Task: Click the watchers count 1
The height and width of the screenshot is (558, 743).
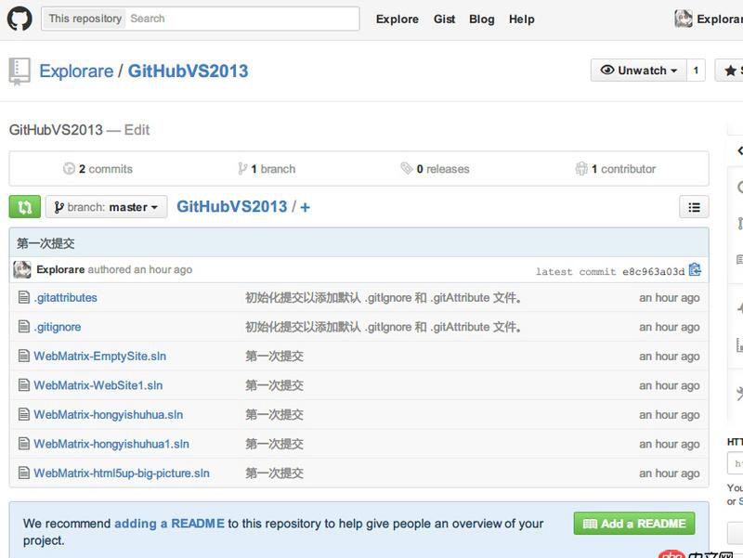Action: coord(696,71)
